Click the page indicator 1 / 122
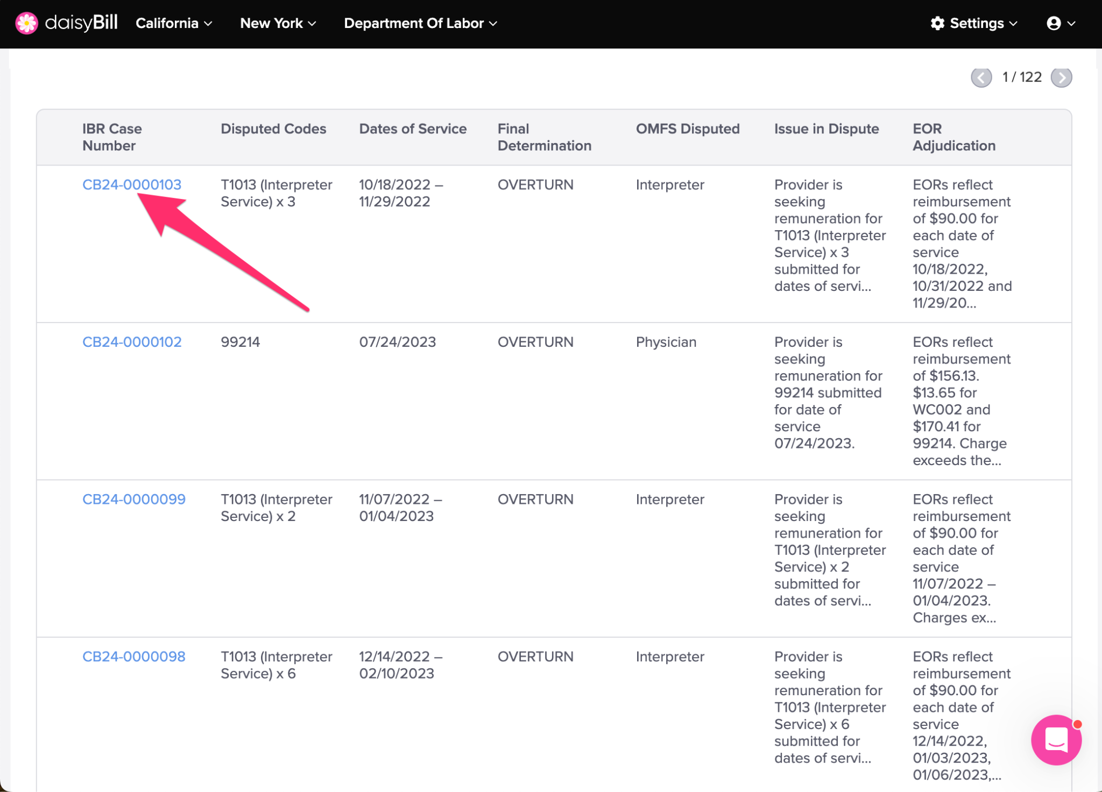The height and width of the screenshot is (792, 1102). pos(1022,77)
